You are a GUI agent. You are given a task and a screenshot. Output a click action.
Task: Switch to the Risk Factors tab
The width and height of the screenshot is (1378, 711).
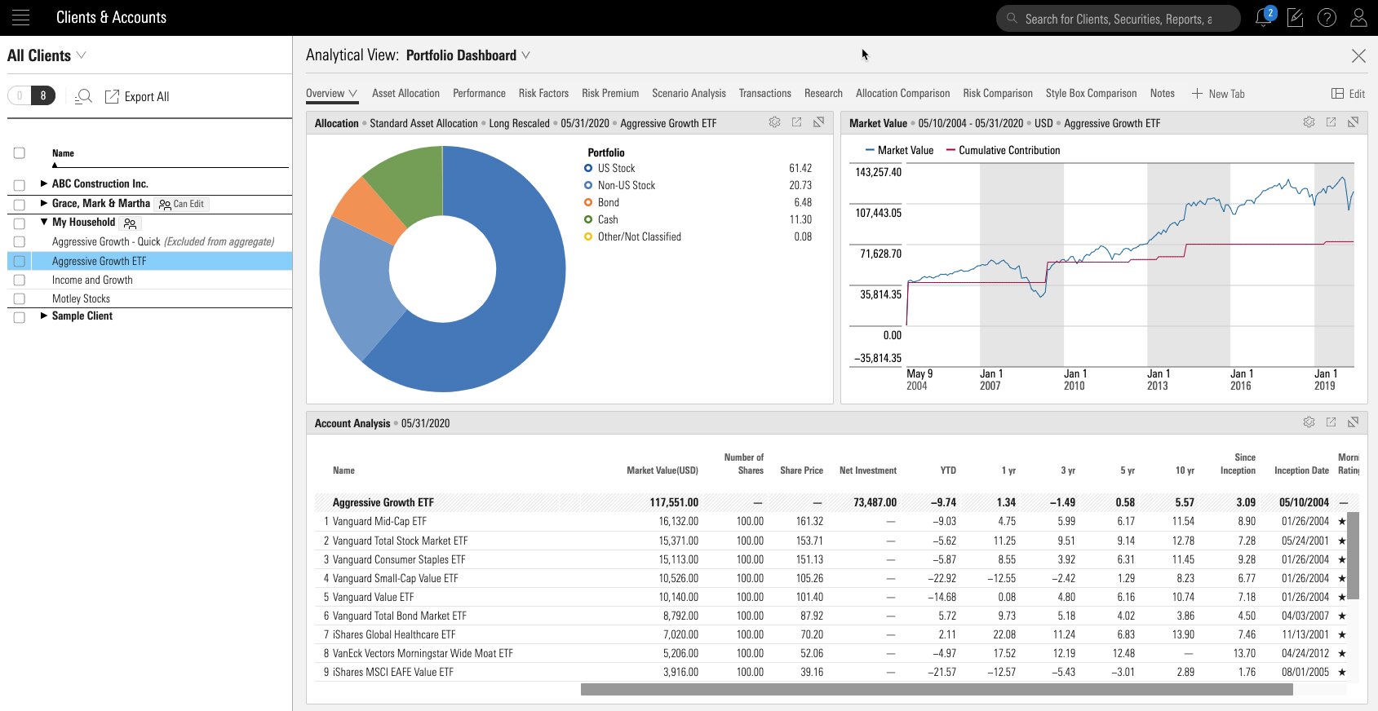543,93
